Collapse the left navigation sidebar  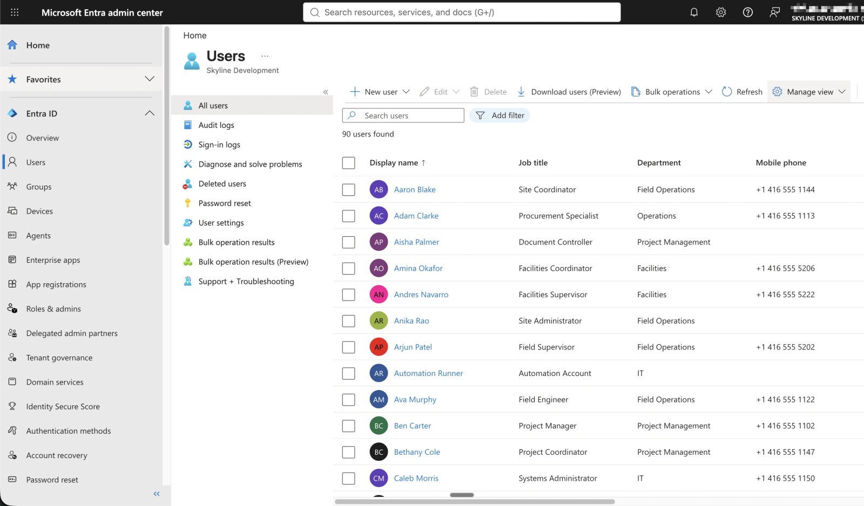click(157, 494)
